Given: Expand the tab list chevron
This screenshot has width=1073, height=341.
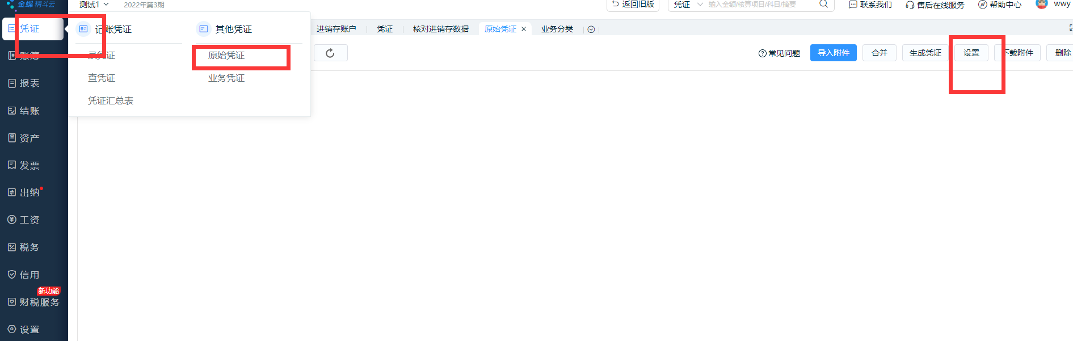Looking at the screenshot, I should tap(591, 30).
